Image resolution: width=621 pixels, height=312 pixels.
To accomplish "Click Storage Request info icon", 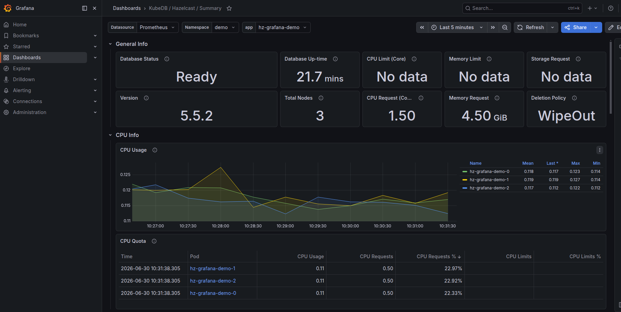I will (x=578, y=59).
